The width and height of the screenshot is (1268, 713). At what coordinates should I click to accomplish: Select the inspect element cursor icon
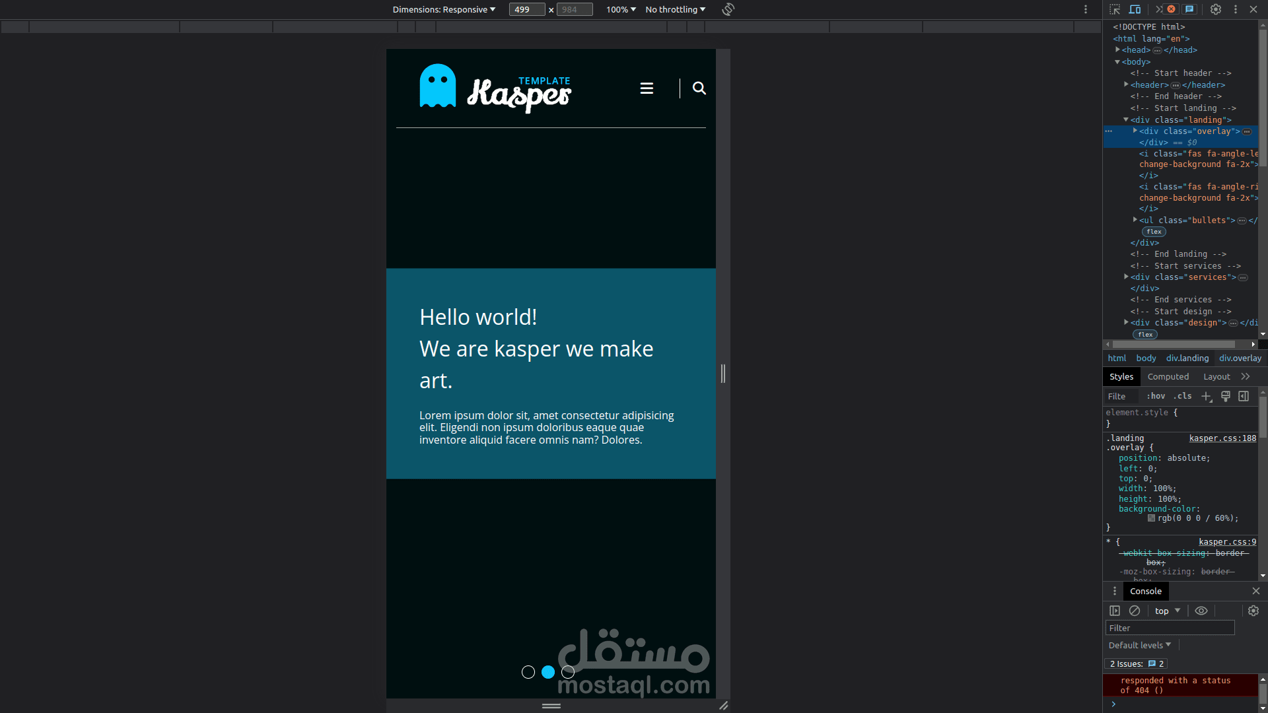(1115, 9)
